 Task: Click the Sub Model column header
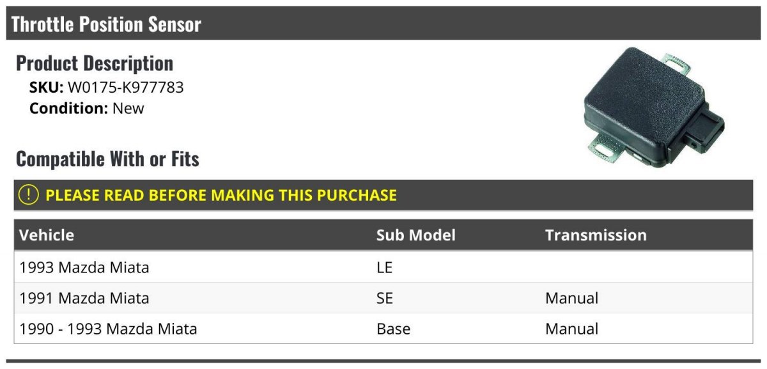click(x=416, y=235)
